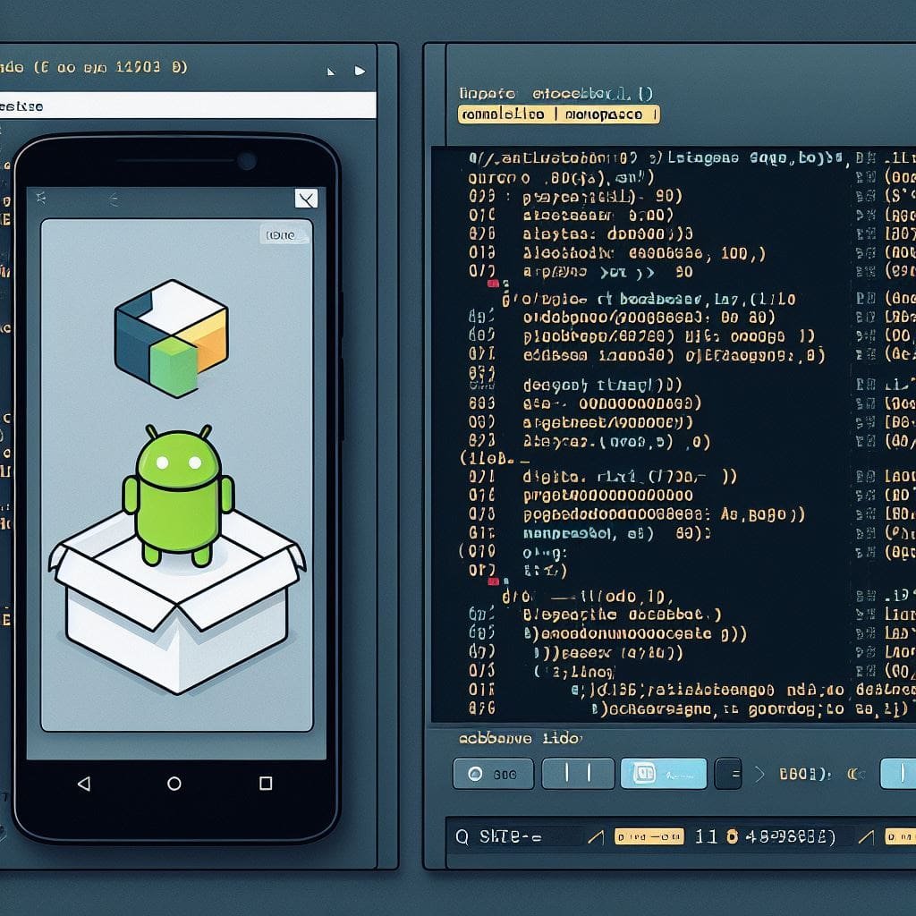Image resolution: width=916 pixels, height=916 pixels.
Task: Click the orange badge before the number 11
Action: [649, 837]
